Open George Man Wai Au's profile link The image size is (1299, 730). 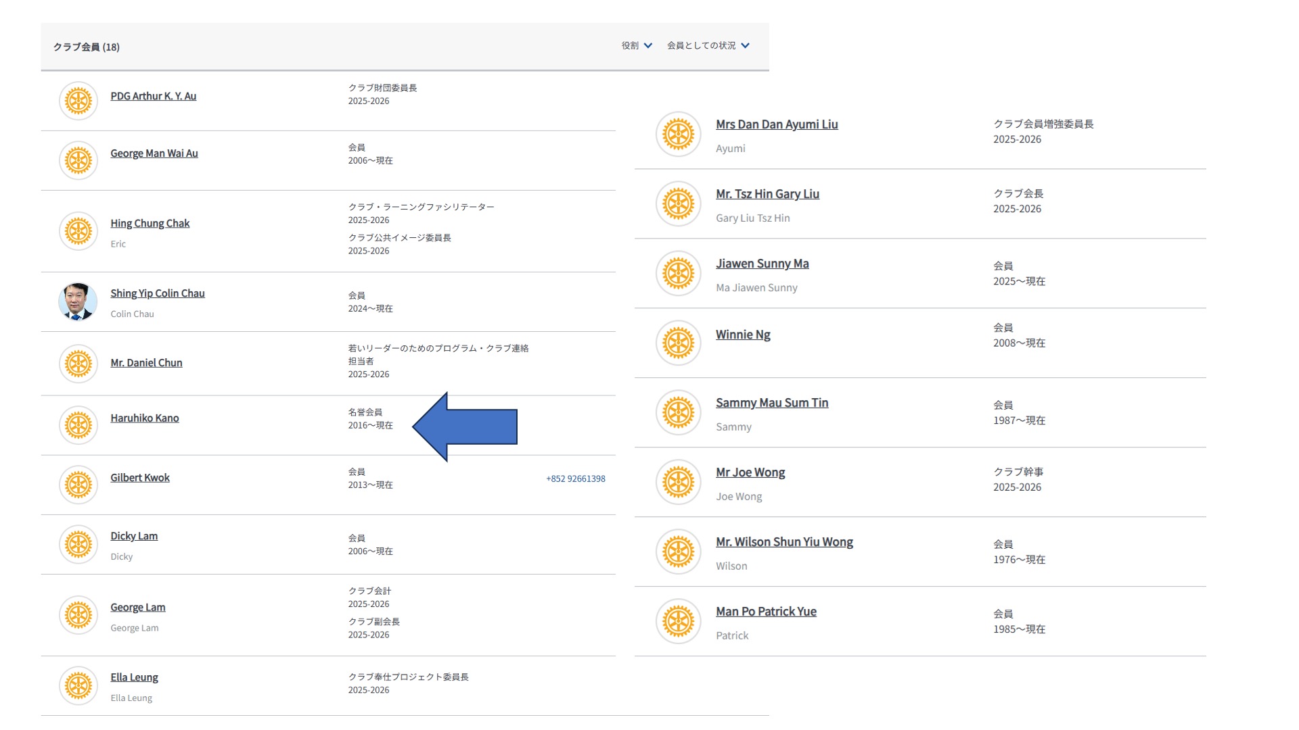point(154,153)
